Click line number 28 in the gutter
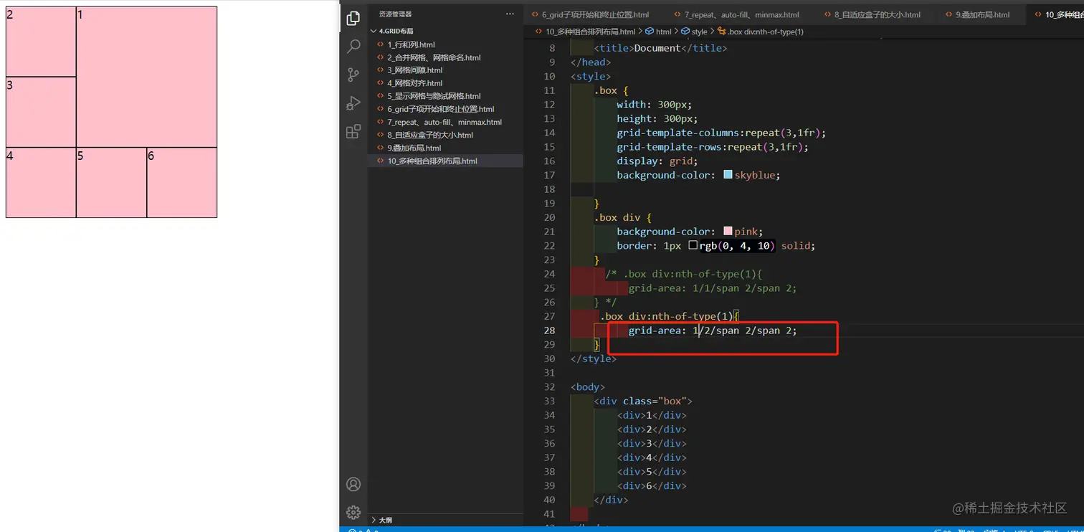This screenshot has width=1084, height=532. tap(548, 331)
